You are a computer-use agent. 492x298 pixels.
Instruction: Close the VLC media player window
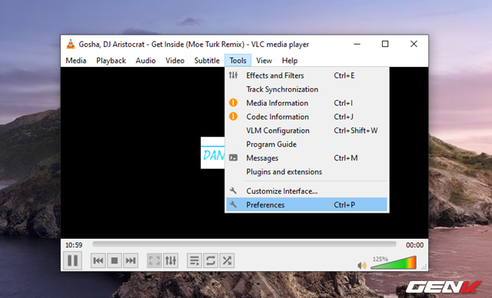tap(414, 45)
